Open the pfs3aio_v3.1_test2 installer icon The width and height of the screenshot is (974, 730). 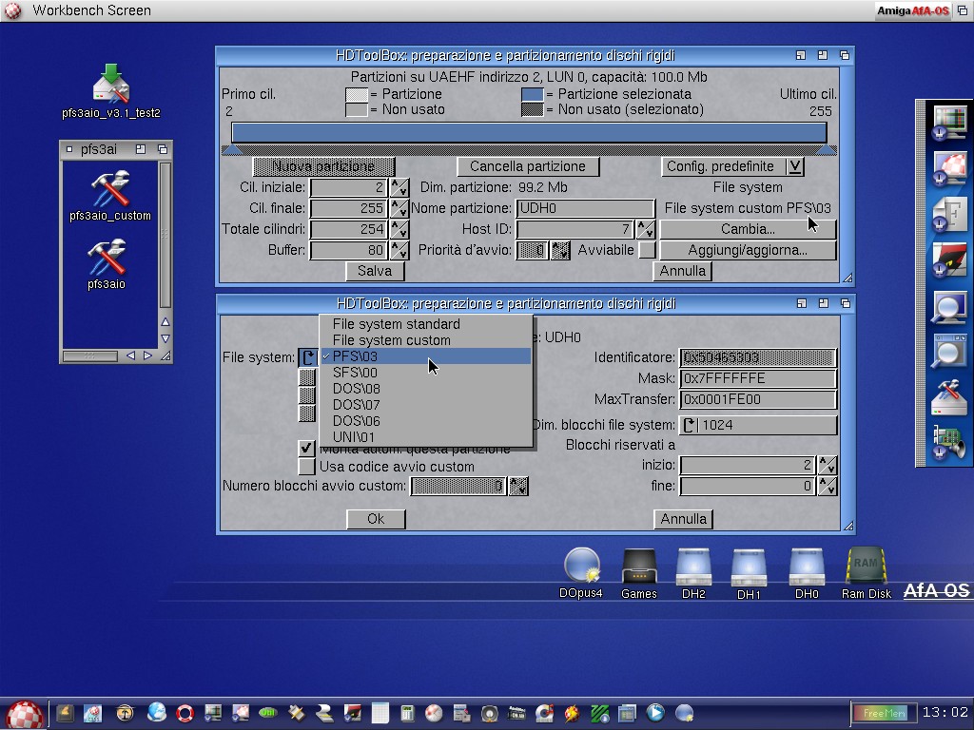110,86
